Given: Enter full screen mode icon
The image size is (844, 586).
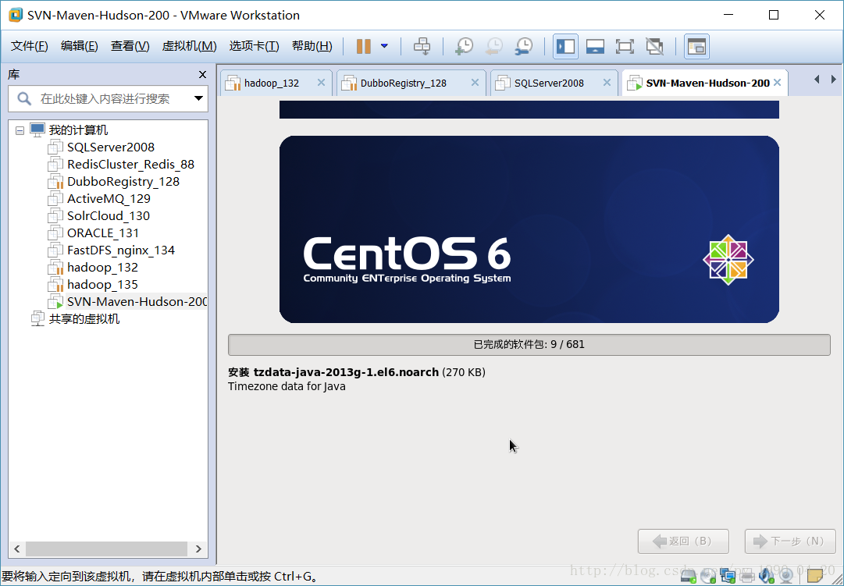Looking at the screenshot, I should pos(625,46).
